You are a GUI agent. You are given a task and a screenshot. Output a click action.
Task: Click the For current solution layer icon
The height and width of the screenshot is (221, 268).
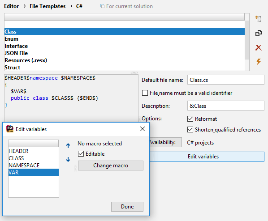pos(102,6)
